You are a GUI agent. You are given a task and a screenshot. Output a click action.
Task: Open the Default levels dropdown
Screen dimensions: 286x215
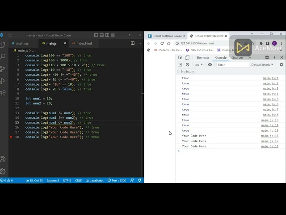click(262, 64)
